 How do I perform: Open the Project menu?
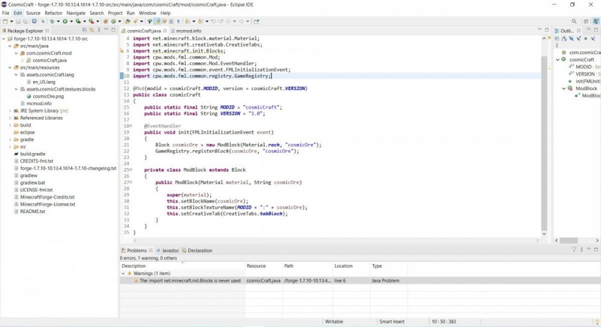click(x=115, y=13)
